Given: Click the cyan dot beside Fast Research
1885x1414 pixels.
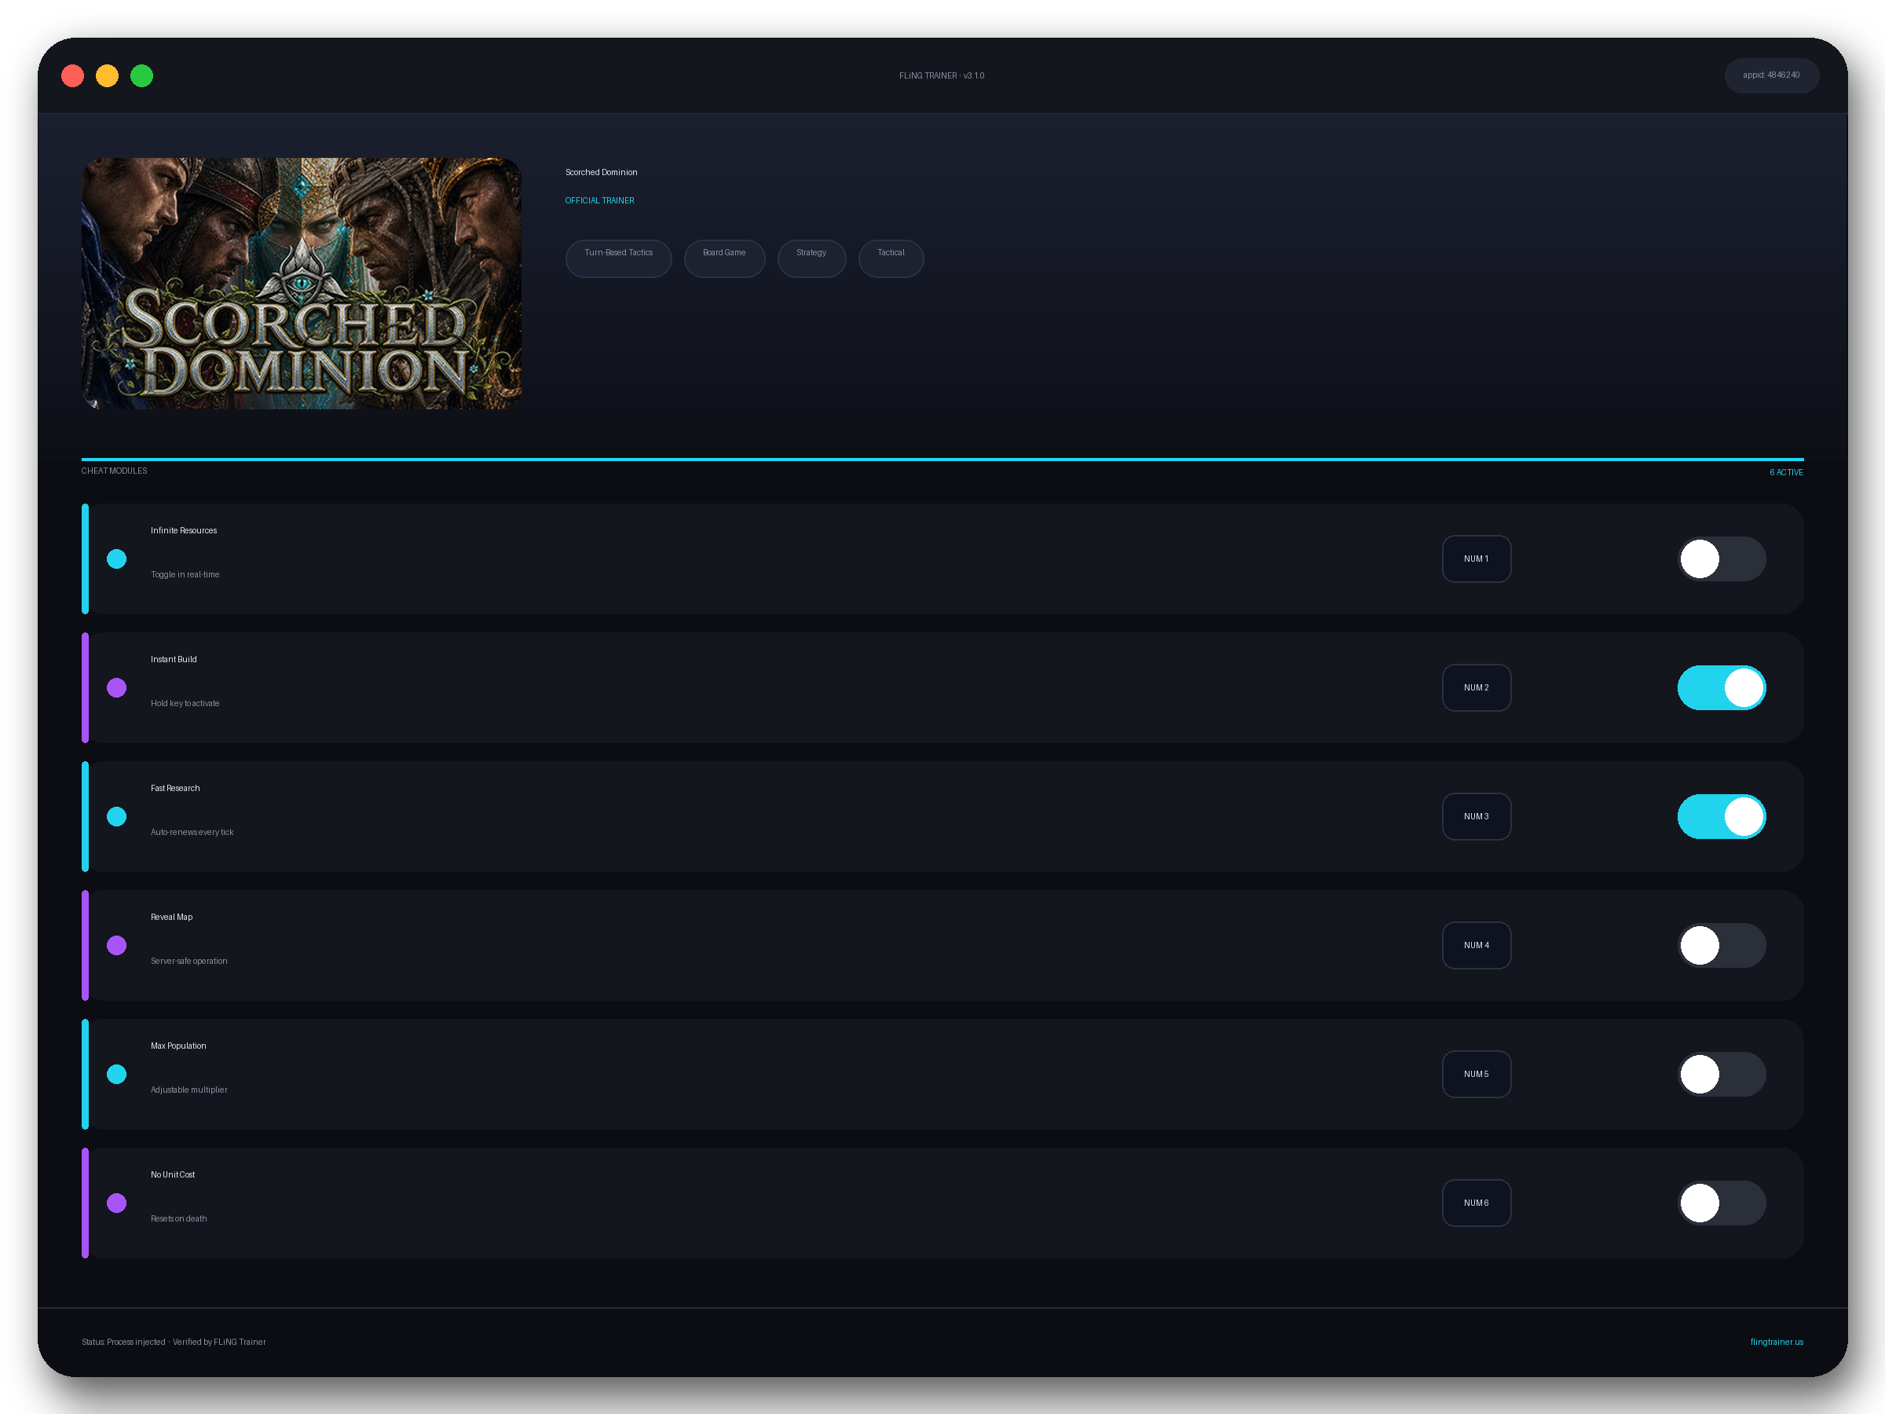Looking at the screenshot, I should click(x=117, y=816).
